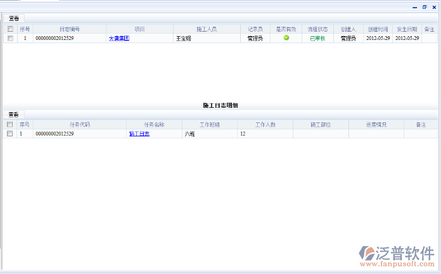Screen dimensions: 441x274
Task: Click the 任务代码 column header
Action: coord(80,124)
